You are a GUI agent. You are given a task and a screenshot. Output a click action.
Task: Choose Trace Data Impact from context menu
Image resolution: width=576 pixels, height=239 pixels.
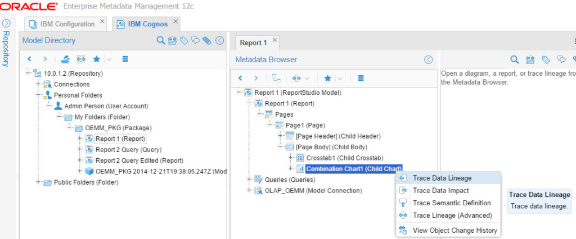pos(448,191)
